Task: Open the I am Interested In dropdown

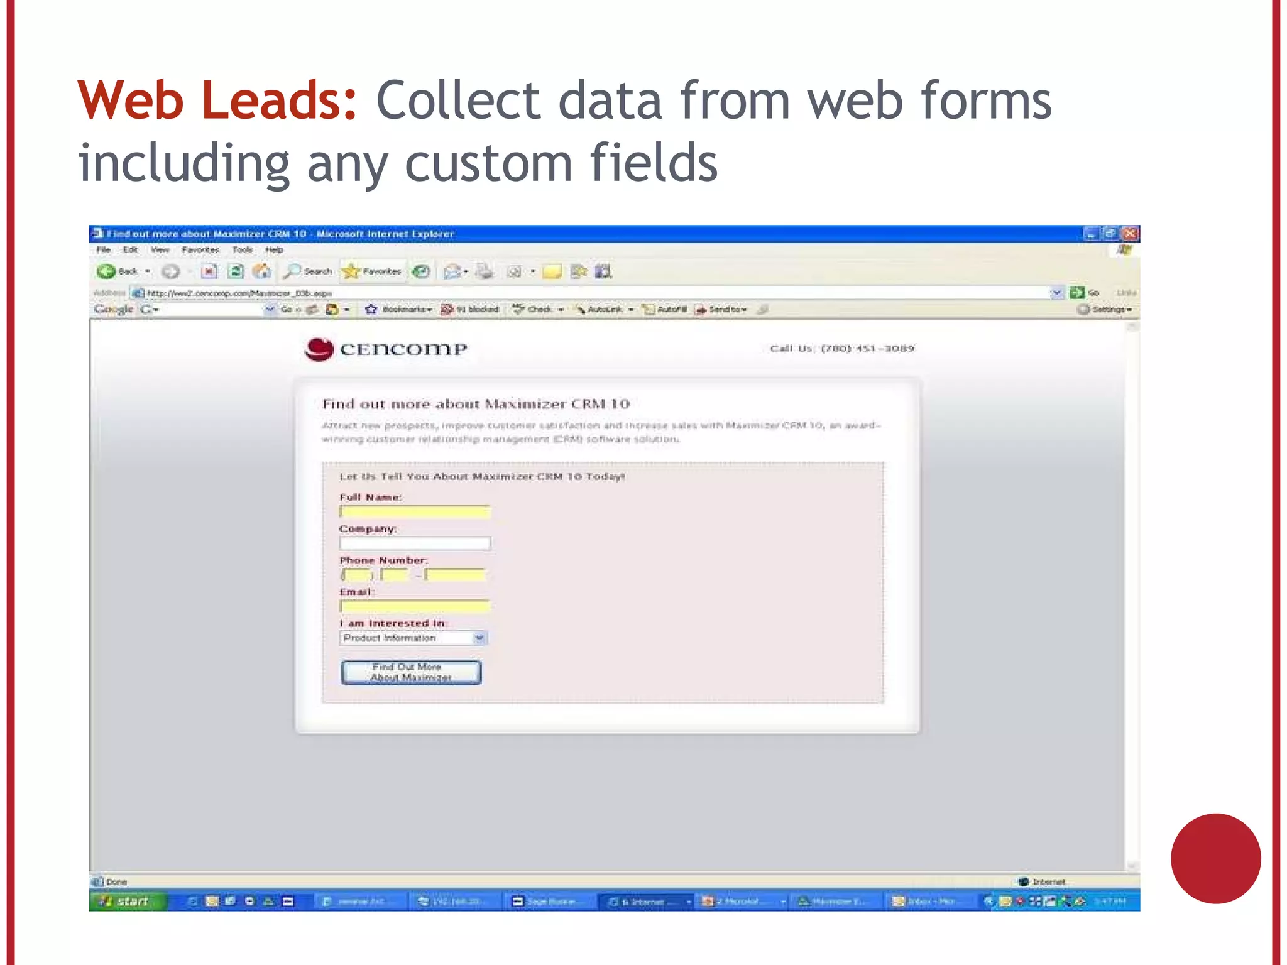Action: [413, 638]
